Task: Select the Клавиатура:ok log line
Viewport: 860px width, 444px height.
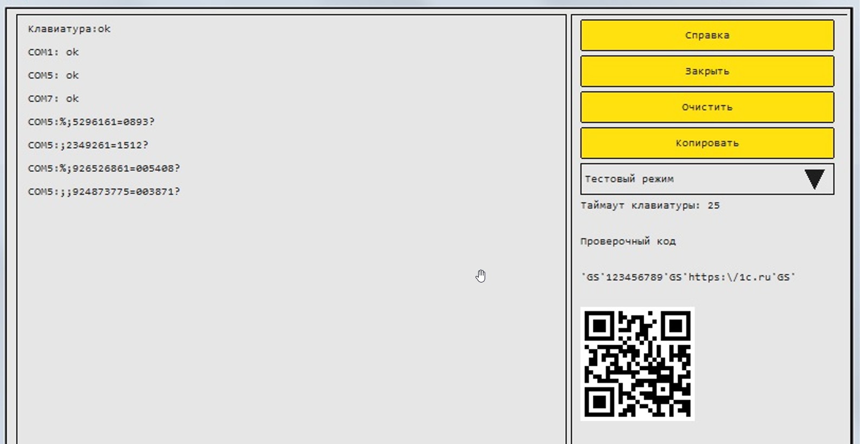Action: point(69,29)
